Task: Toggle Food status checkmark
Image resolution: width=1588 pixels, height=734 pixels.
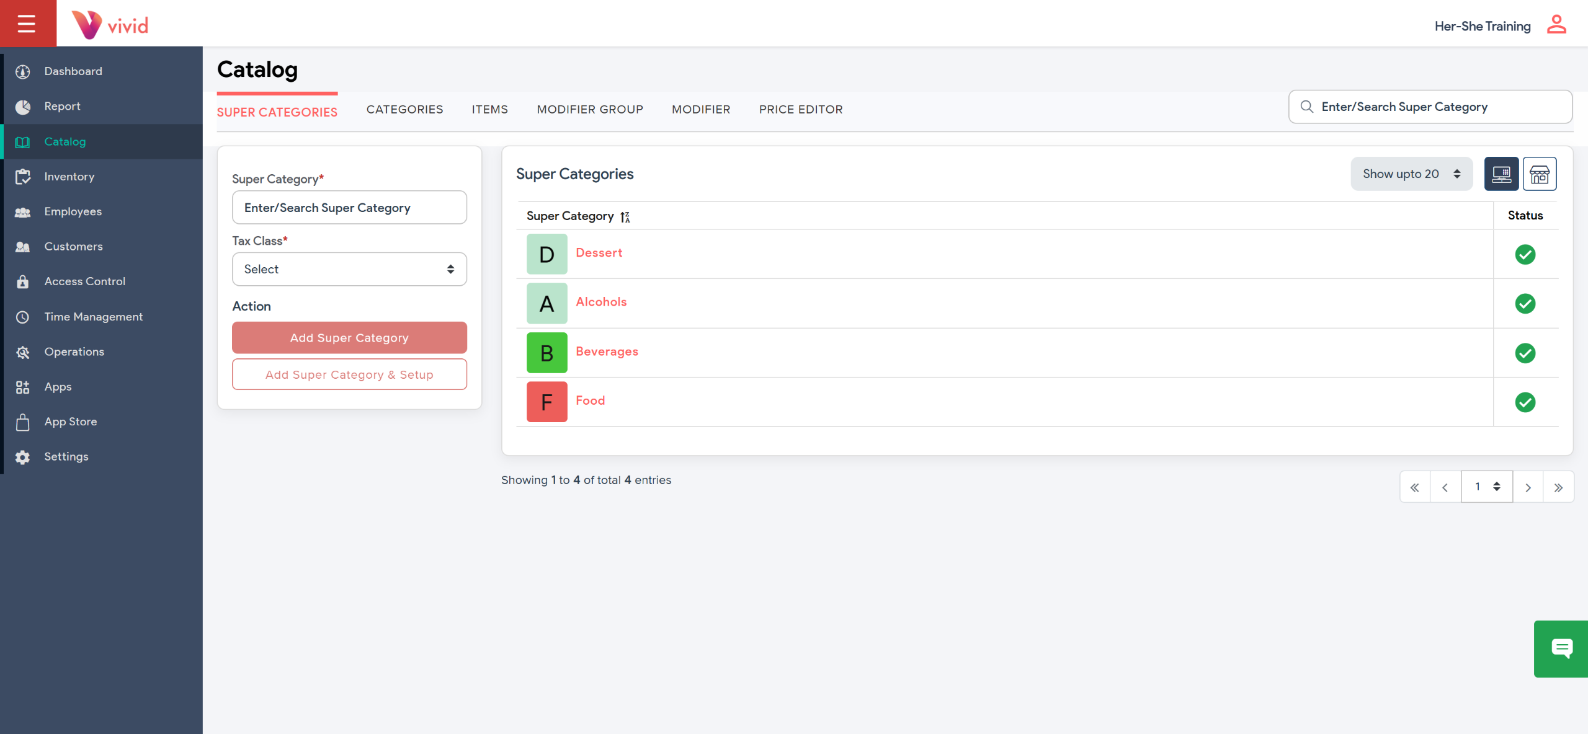Action: click(x=1525, y=402)
